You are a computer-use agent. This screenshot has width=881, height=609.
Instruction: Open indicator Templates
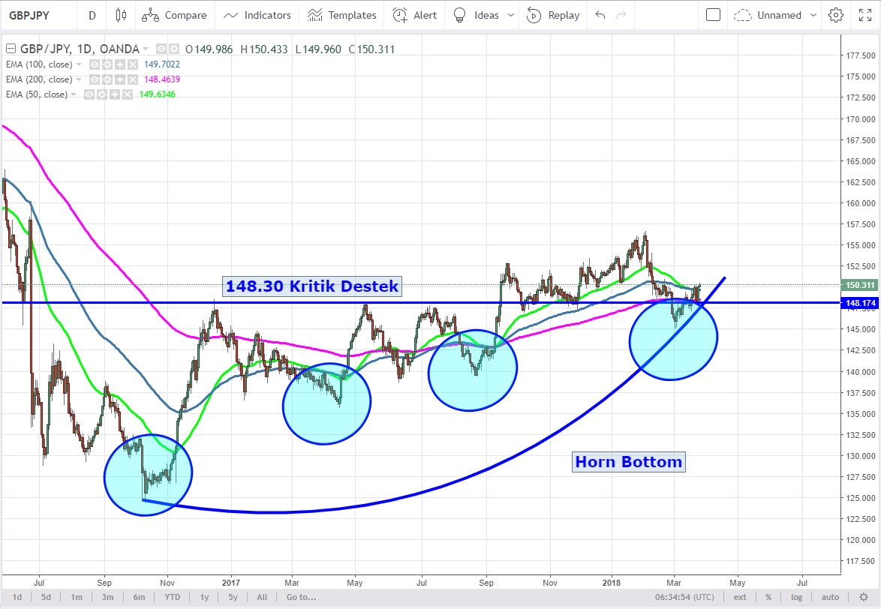[342, 15]
